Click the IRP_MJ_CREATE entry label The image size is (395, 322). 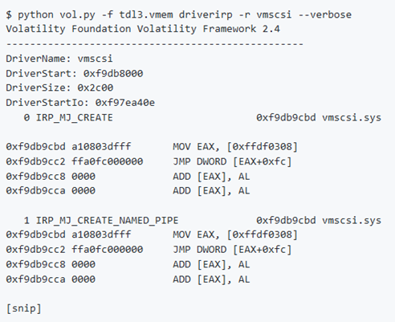point(75,117)
